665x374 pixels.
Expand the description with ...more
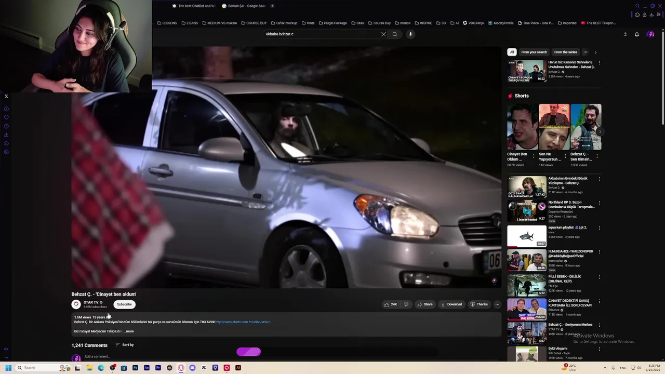(x=129, y=331)
